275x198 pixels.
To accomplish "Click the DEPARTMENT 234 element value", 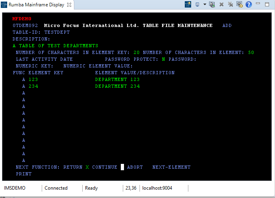I will click(117, 86).
